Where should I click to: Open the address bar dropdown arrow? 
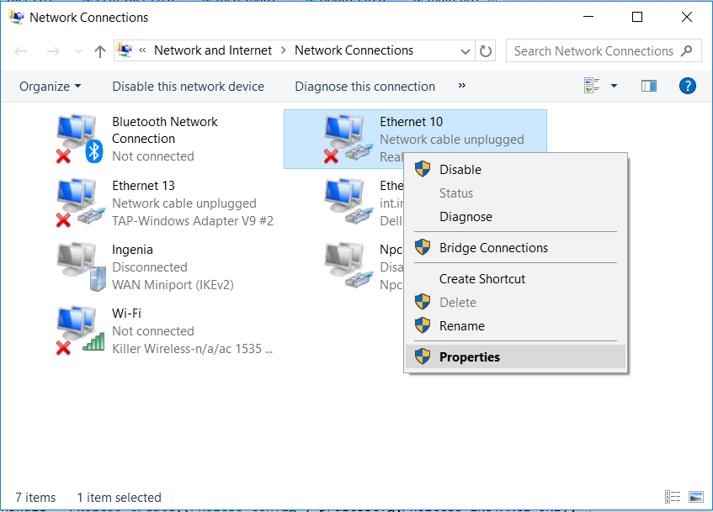466,50
